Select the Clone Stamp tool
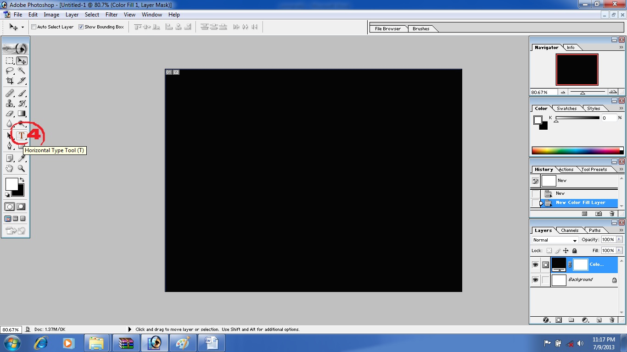The width and height of the screenshot is (627, 352). click(x=9, y=103)
